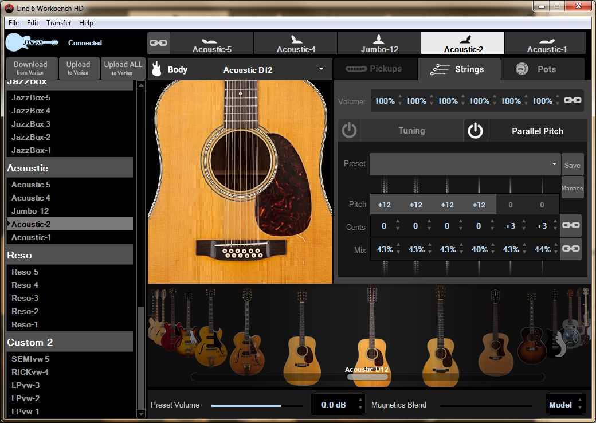Select Jumbo-12 in the preset list
The height and width of the screenshot is (423, 596).
pyautogui.click(x=69, y=211)
